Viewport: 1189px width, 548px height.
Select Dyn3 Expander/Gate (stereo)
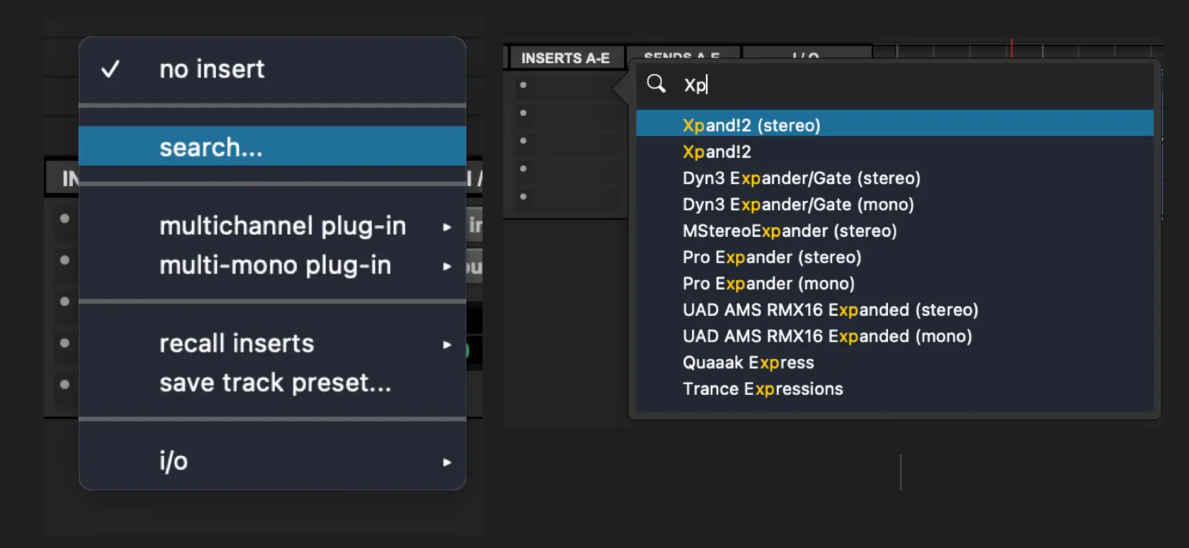pos(801,179)
